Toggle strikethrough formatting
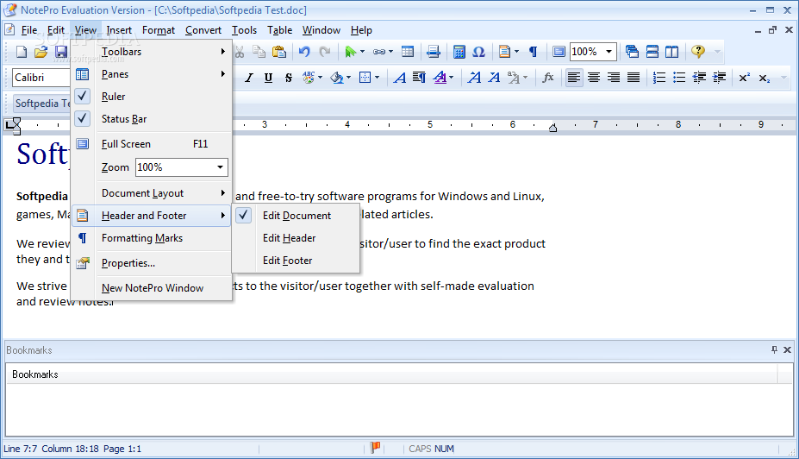 tap(289, 78)
